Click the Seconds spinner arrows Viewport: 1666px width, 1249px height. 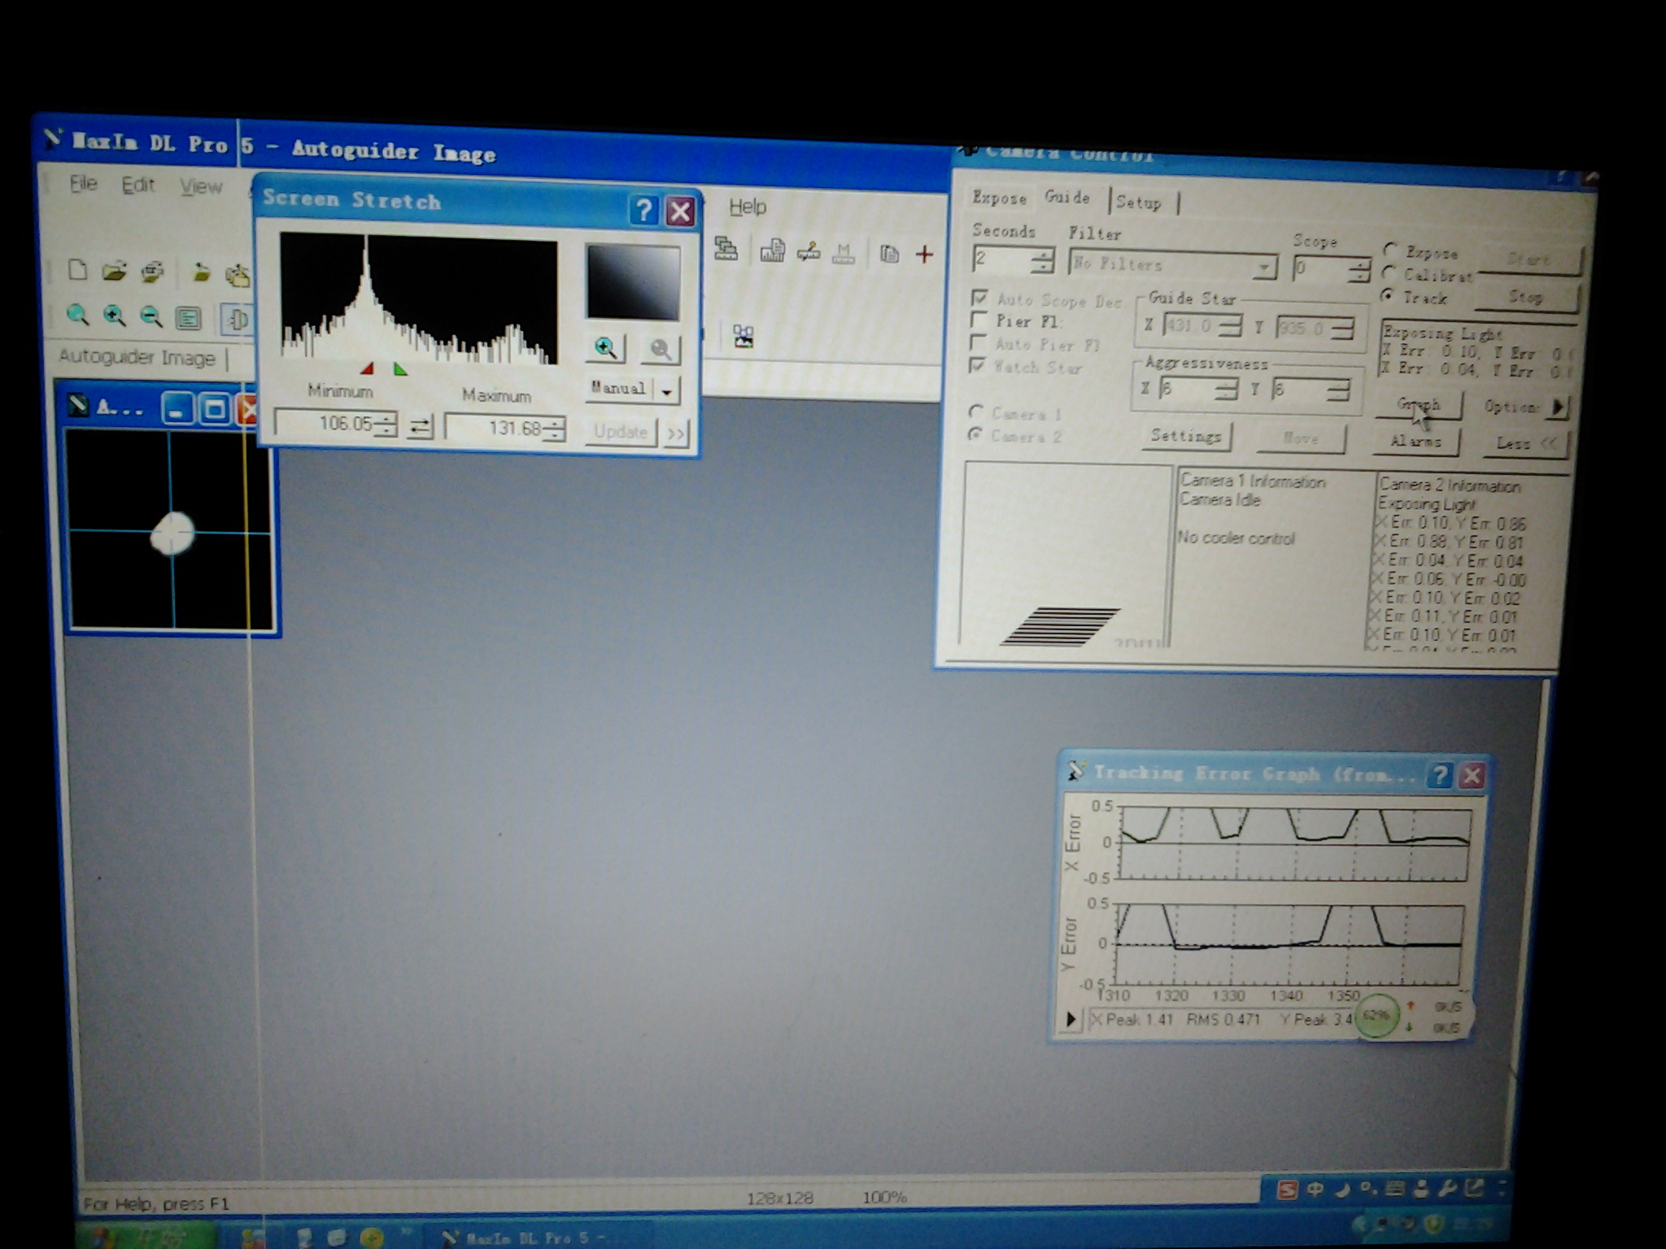click(1042, 261)
